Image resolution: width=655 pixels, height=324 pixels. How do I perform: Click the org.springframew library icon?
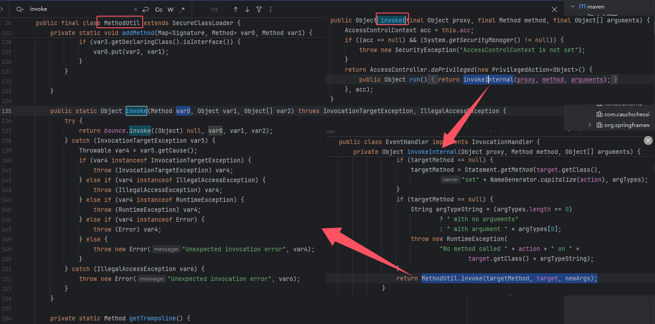[599, 125]
